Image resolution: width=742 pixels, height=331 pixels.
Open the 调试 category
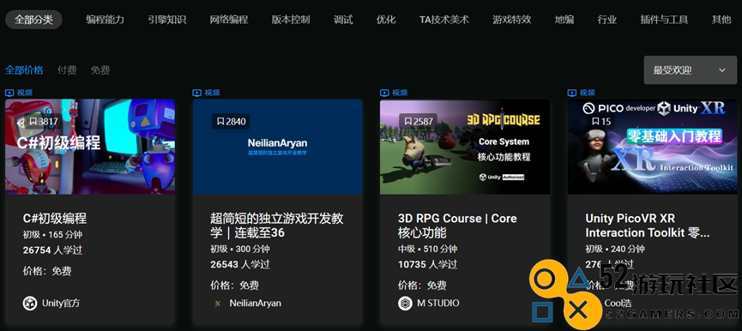tap(343, 20)
